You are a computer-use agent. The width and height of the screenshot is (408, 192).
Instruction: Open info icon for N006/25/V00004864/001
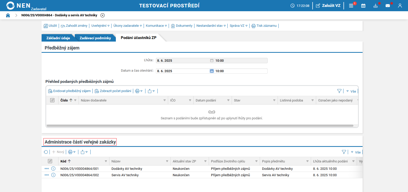[53, 169]
